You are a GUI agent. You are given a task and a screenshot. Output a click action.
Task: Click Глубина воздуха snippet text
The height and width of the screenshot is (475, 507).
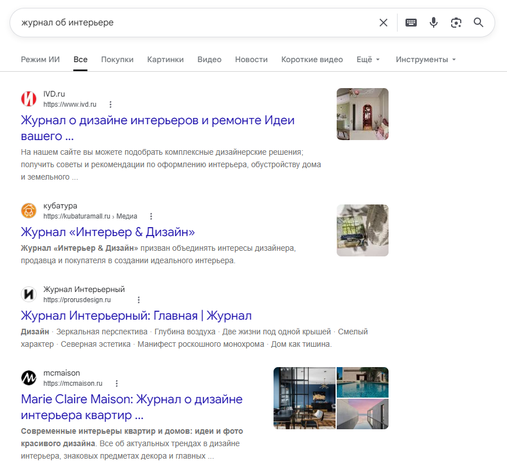coord(185,332)
